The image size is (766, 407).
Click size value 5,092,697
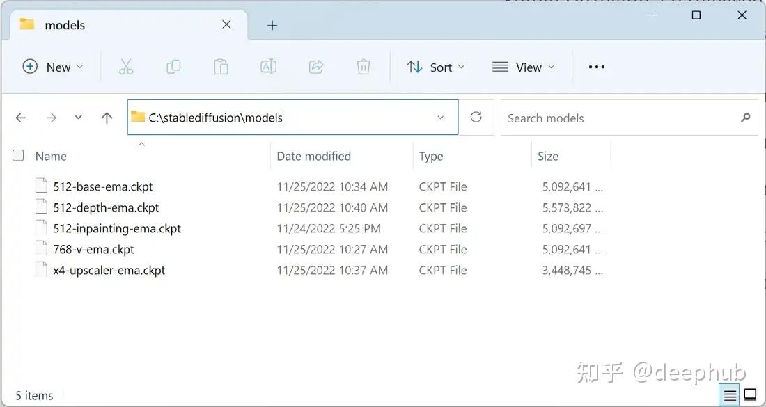[x=567, y=228]
